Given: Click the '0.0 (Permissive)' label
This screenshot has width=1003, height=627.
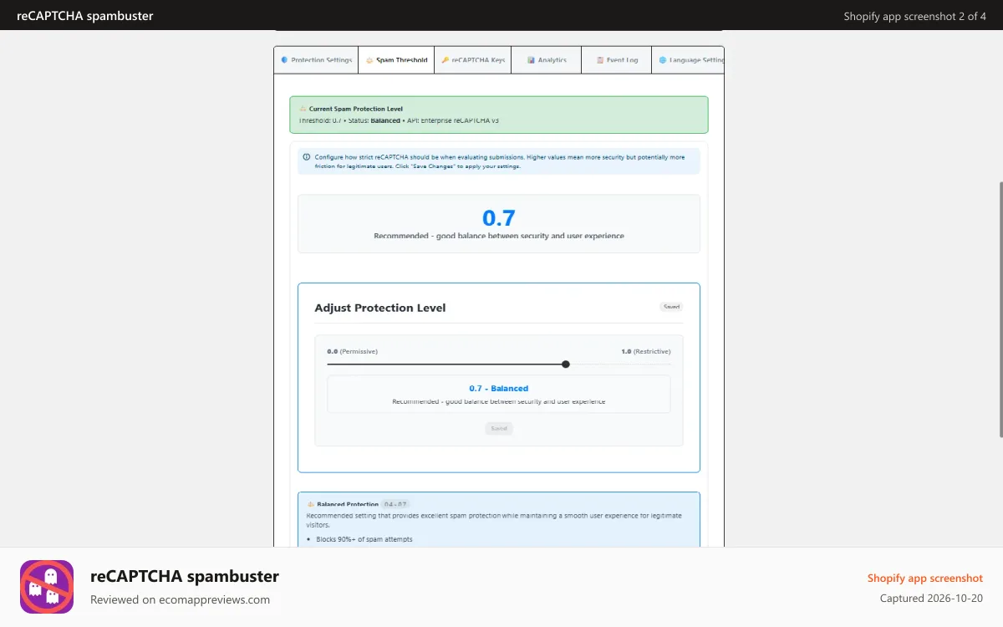Looking at the screenshot, I should pyautogui.click(x=353, y=351).
